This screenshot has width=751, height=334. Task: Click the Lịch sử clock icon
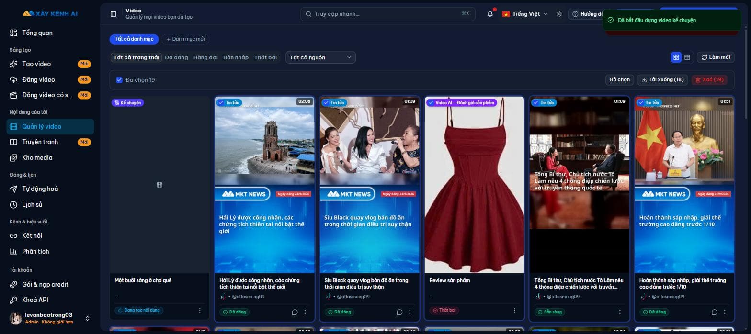[13, 204]
